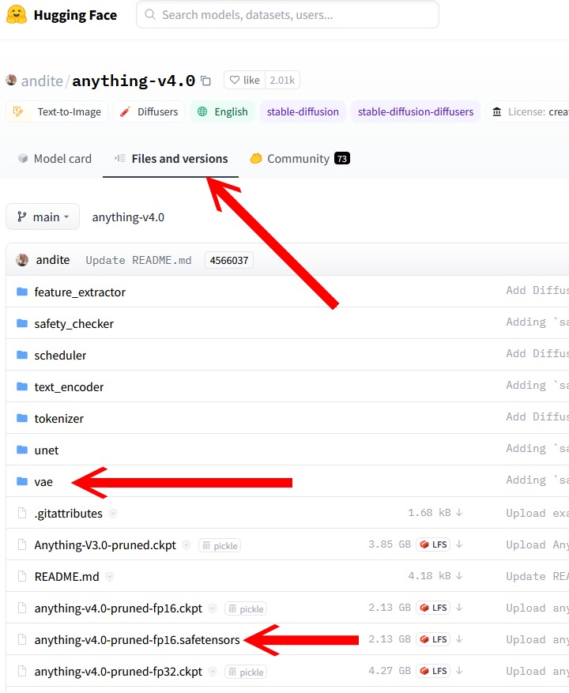The width and height of the screenshot is (569, 693).
Task: Click security scan icon beside fp32.ckpt
Action: point(213,672)
